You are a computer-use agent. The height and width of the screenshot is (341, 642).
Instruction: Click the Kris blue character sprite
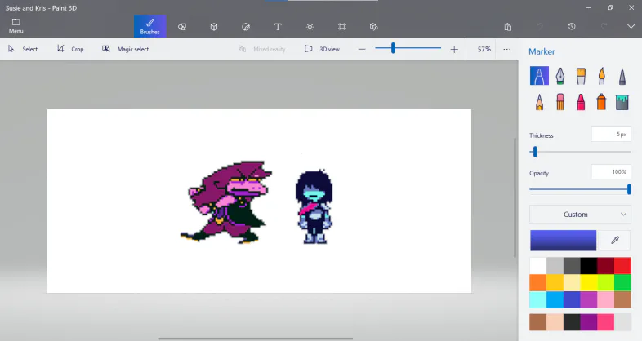tap(314, 206)
